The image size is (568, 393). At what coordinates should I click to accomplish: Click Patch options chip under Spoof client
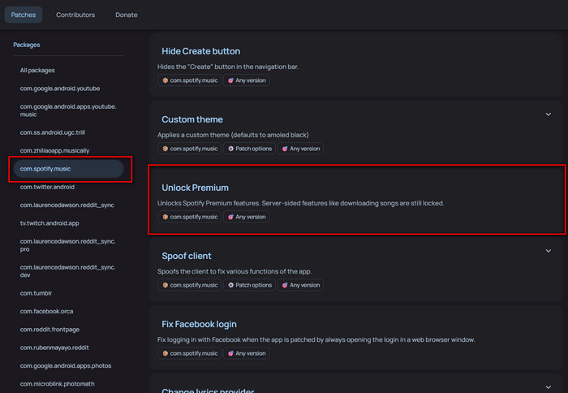[249, 285]
